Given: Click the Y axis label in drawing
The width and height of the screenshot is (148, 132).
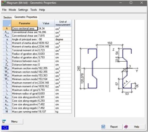Looking at the screenshot, I should pyautogui.click(x=137, y=71).
